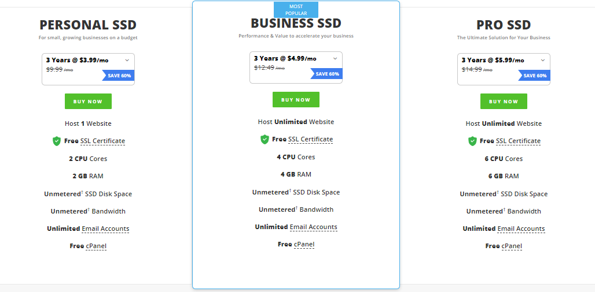Click Email Accounts link in Business SSD
Viewport: 595px width, 292px height.
coord(314,227)
